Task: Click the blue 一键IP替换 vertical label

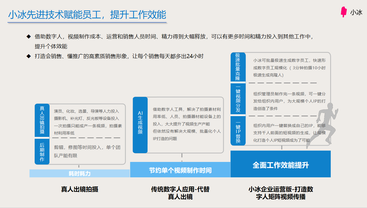Action: (x=238, y=131)
